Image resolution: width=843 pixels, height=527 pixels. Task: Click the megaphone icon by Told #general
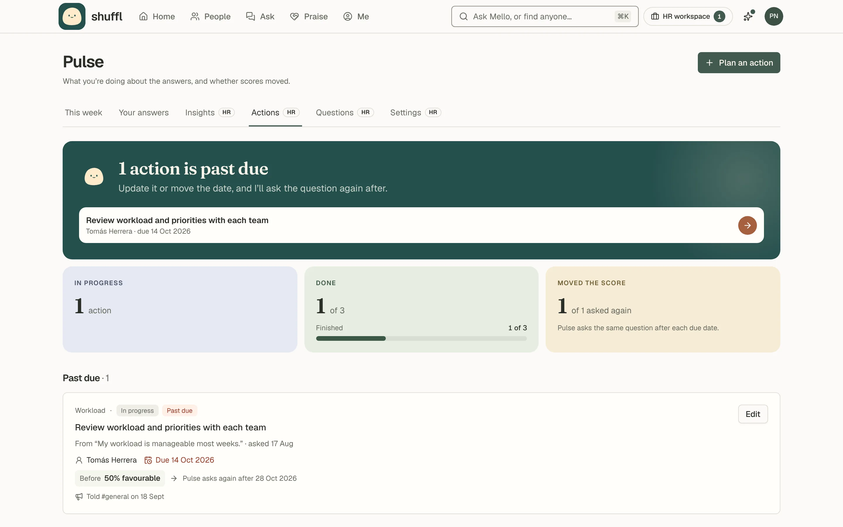pyautogui.click(x=79, y=497)
